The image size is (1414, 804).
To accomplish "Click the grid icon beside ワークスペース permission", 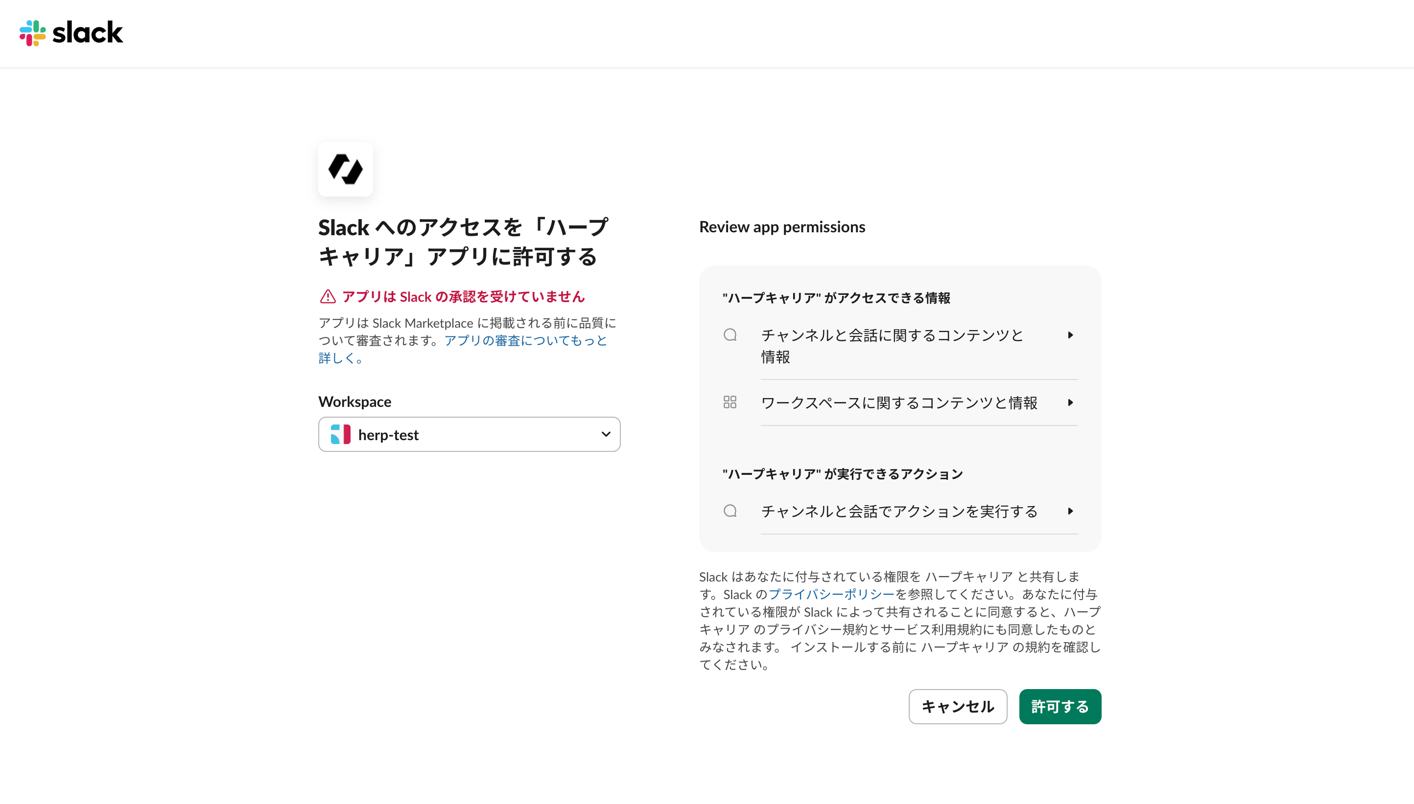I will (x=730, y=402).
